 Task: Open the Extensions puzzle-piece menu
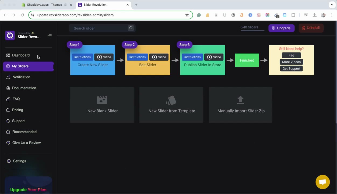[293, 15]
